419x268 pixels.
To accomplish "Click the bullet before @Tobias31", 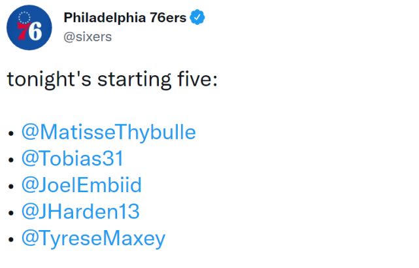I will coord(10,161).
